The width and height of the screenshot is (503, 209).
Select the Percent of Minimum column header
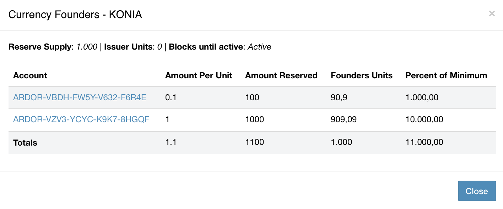pyautogui.click(x=446, y=75)
